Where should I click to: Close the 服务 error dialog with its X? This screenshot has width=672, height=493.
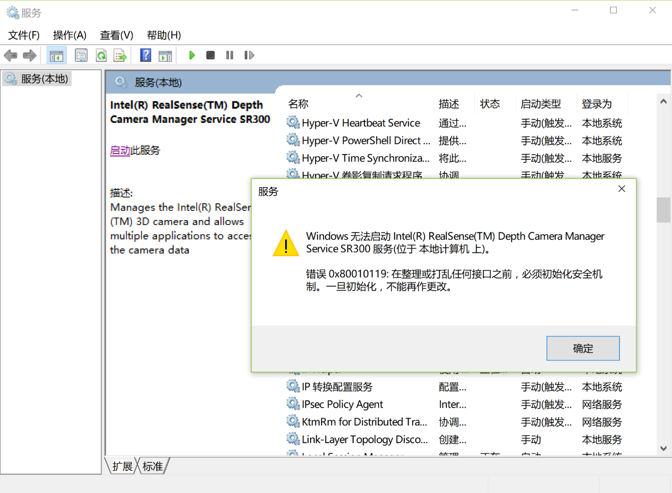[621, 189]
